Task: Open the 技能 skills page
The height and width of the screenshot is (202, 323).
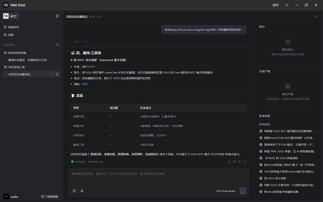Action: 8,35
